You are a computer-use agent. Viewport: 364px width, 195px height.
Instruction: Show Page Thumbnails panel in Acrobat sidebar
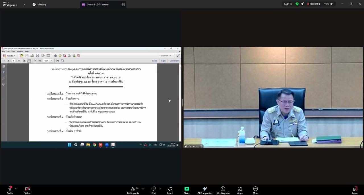(4, 66)
